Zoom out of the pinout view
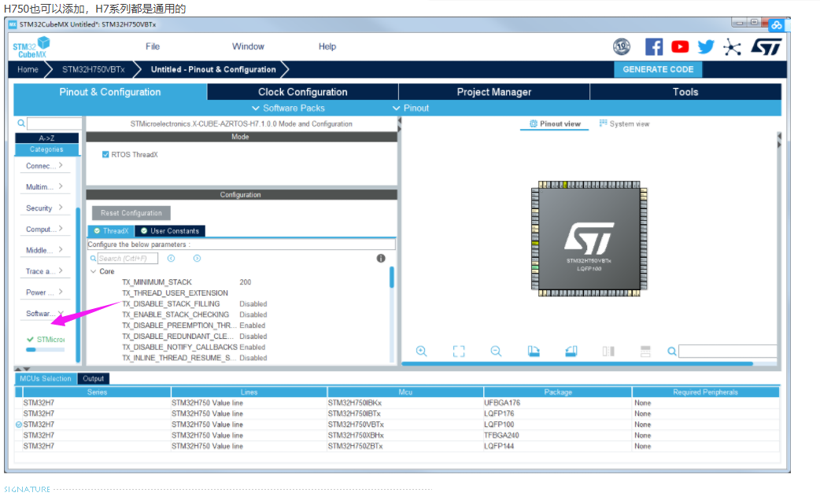Viewport: 820px width, 500px height. point(496,351)
